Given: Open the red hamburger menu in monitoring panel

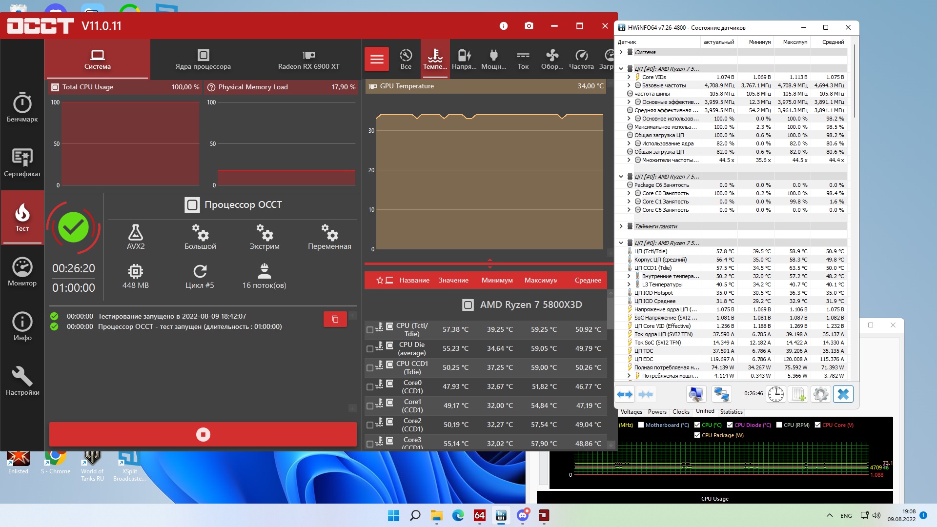Looking at the screenshot, I should tap(376, 59).
